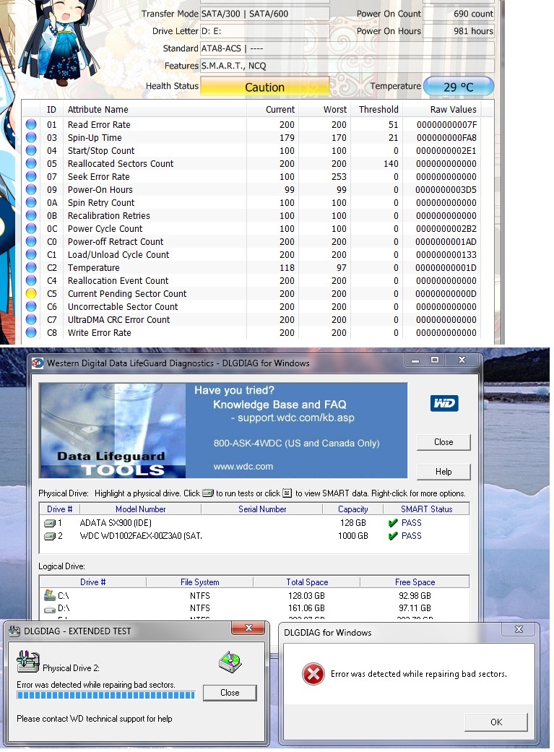Click Close button in Data LifeGuard main window
554x752 pixels.
click(443, 442)
